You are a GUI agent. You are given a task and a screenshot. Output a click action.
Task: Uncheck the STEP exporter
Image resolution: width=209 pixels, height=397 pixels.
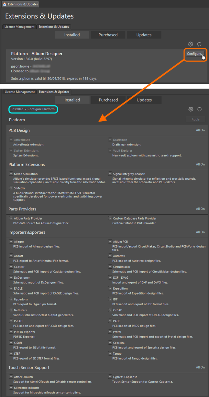(11, 353)
